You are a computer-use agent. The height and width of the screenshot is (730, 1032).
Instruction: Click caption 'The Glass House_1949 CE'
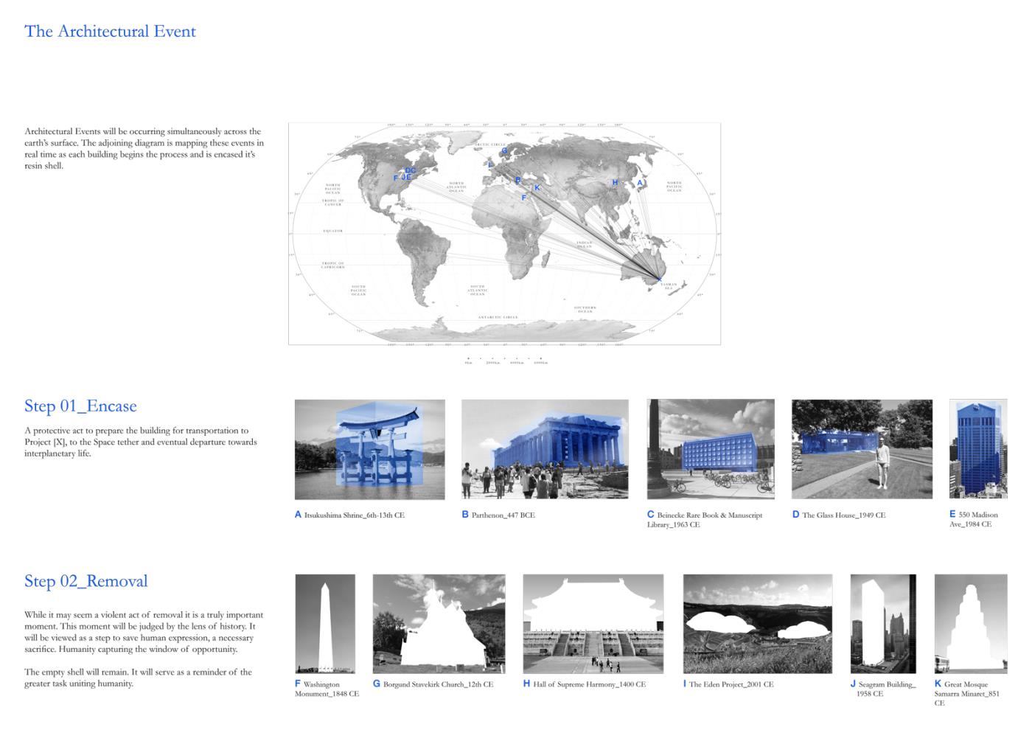coord(844,515)
